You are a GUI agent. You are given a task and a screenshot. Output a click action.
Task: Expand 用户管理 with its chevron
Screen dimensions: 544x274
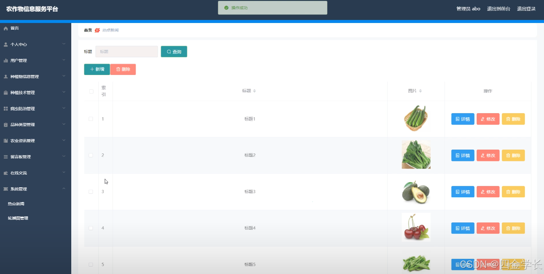64,60
